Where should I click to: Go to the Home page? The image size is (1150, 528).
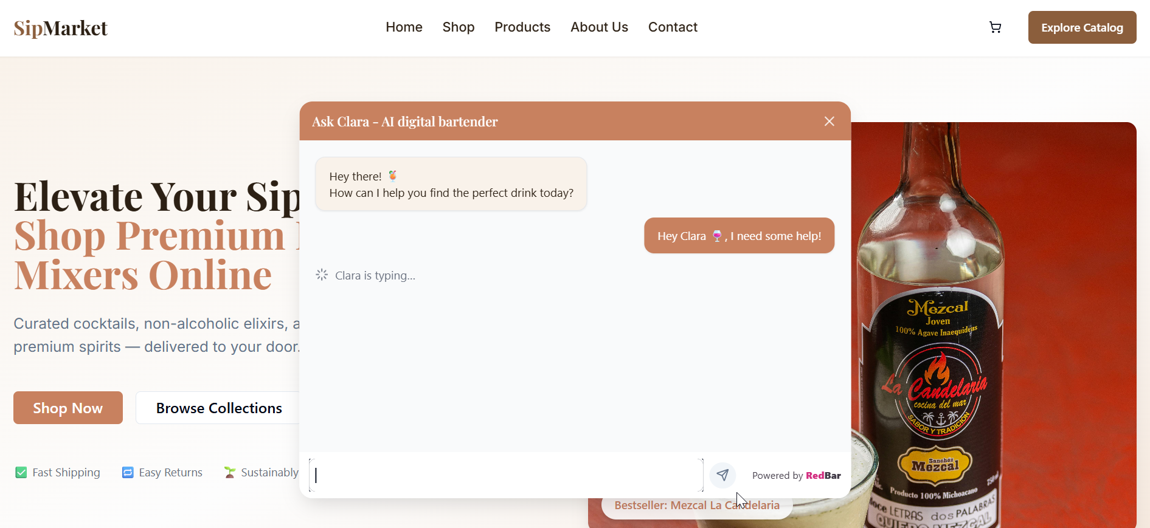pos(404,27)
